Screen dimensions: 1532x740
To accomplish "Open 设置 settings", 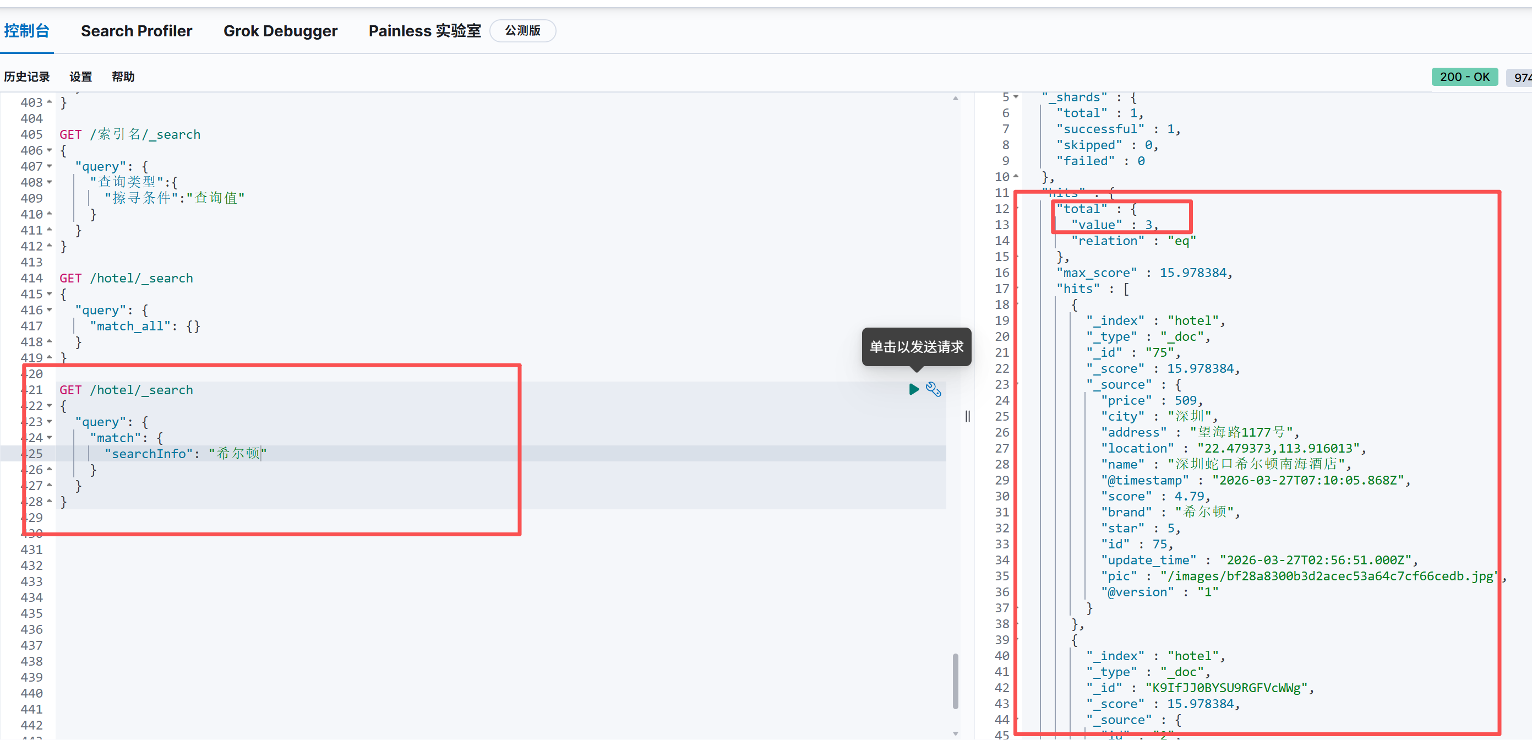I will [x=80, y=77].
